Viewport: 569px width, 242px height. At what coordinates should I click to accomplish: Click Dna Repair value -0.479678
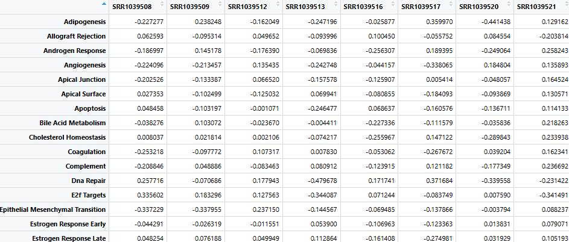coord(322,181)
